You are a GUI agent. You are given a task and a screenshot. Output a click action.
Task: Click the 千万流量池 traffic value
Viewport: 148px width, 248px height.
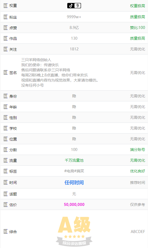74,160
